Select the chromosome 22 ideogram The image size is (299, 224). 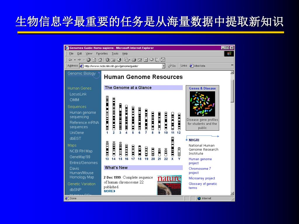166,152
